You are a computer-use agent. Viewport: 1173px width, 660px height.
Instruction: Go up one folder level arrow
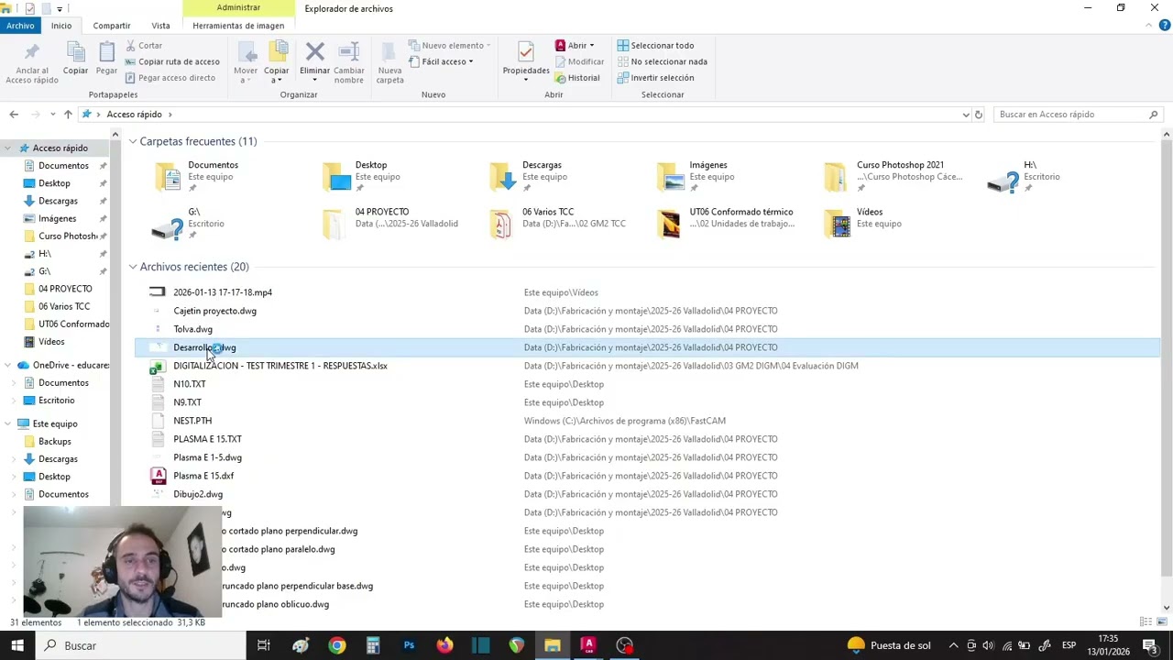point(68,115)
